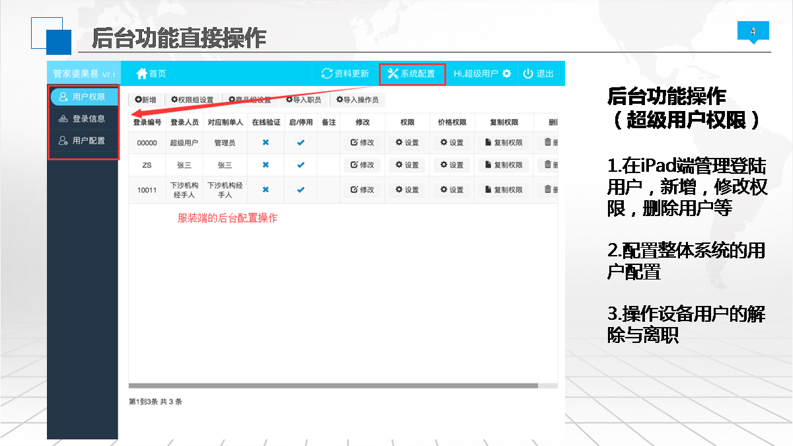
Task: Click the 退出 power icon
Action: pos(528,74)
